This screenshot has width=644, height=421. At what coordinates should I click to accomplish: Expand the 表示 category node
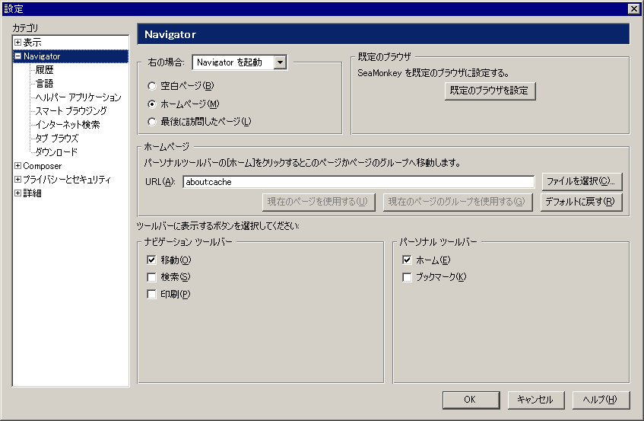[x=17, y=43]
